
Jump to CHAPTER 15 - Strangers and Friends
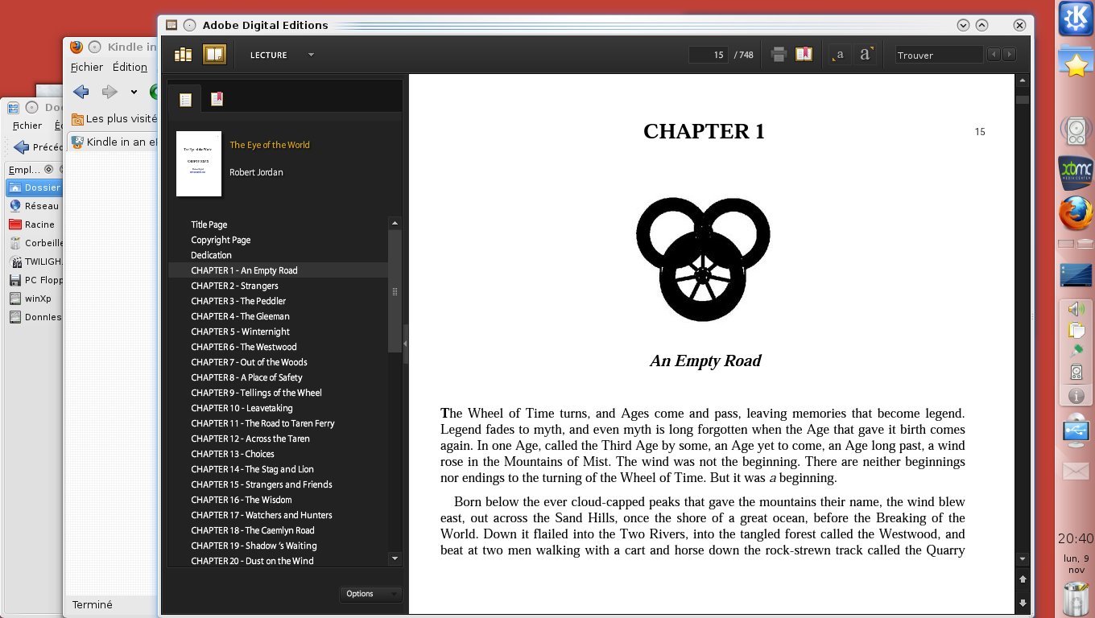[x=262, y=484]
